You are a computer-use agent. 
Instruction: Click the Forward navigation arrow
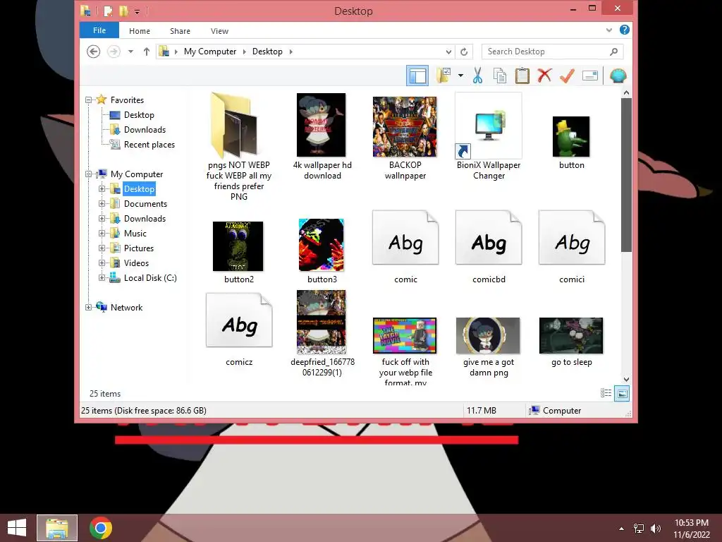(114, 52)
